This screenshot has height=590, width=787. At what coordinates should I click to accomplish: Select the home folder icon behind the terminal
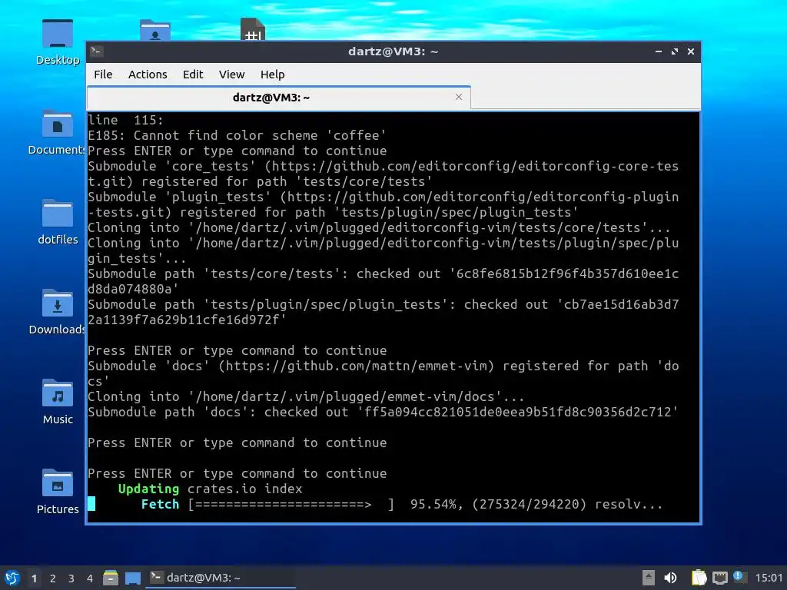[155, 30]
